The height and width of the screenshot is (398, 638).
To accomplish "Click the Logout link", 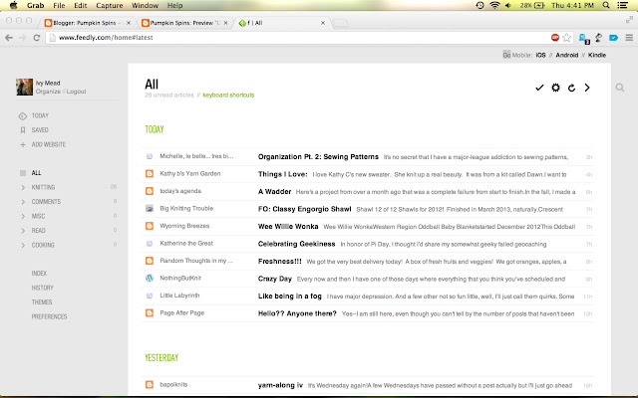I will 76,92.
